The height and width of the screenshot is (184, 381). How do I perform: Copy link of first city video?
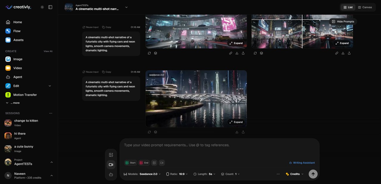click(231, 53)
